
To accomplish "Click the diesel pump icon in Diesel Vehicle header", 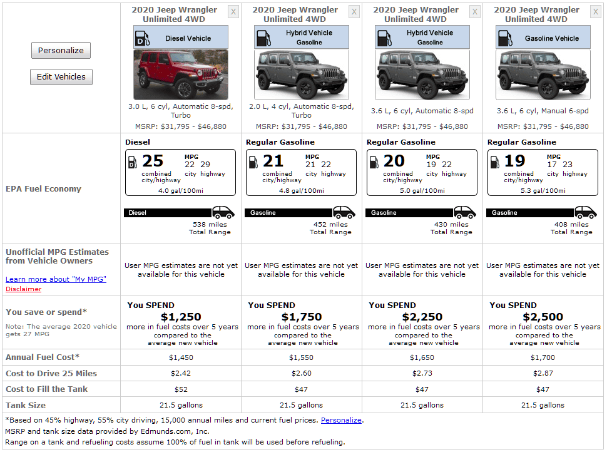I will [x=142, y=38].
